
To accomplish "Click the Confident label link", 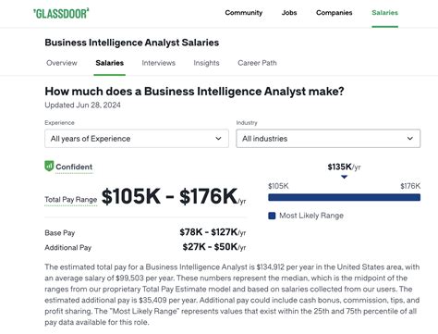I will click(74, 167).
